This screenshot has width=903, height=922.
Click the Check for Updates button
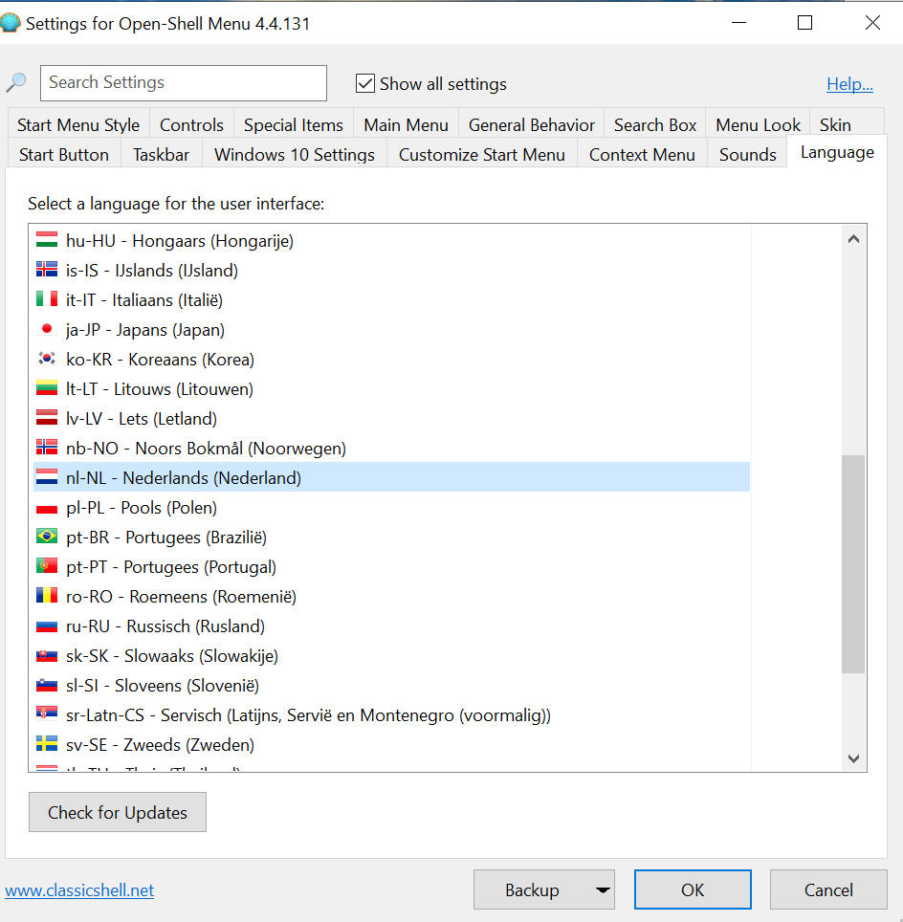point(118,812)
